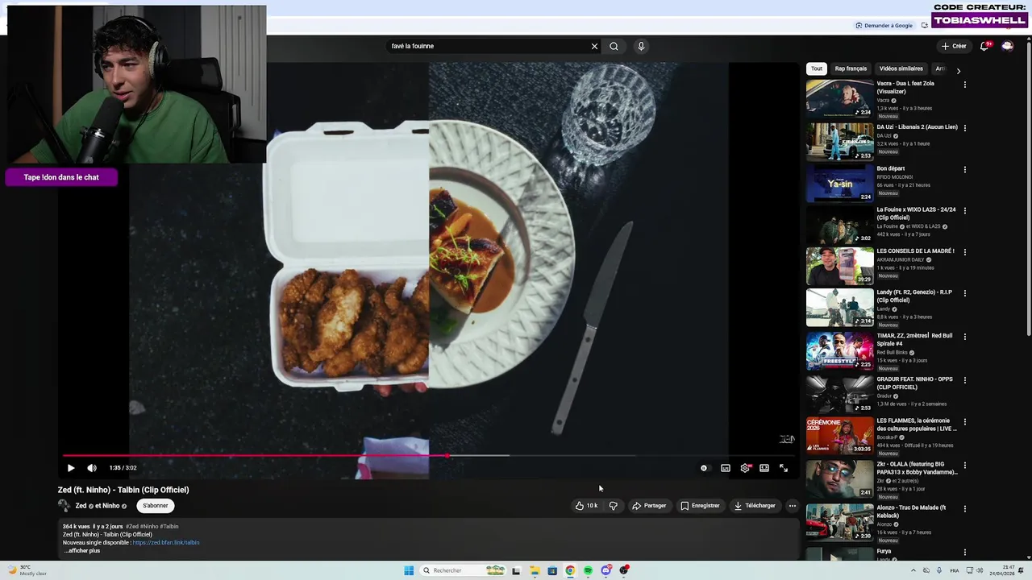Open the three-dots more actions below the video
The image size is (1032, 580).
(792, 506)
